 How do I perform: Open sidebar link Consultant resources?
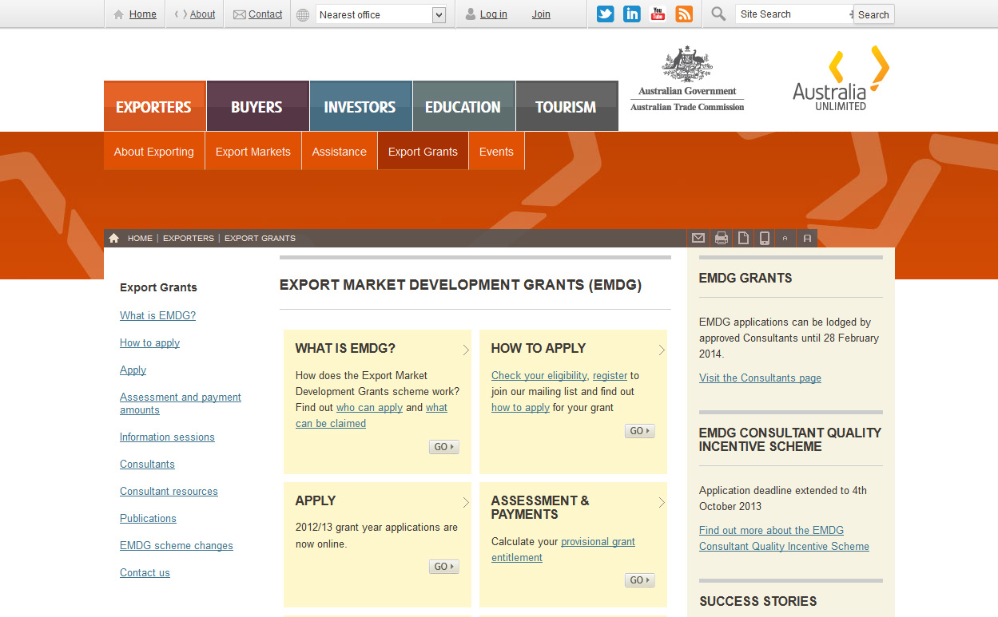(x=169, y=491)
